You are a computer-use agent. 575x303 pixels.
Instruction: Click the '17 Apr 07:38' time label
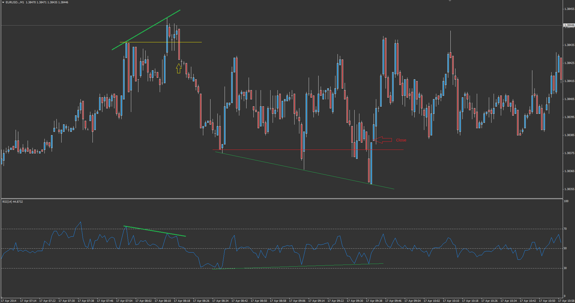point(86,301)
